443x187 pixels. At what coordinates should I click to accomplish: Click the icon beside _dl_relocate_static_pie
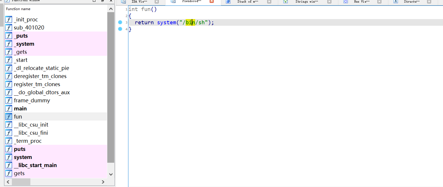[9, 68]
